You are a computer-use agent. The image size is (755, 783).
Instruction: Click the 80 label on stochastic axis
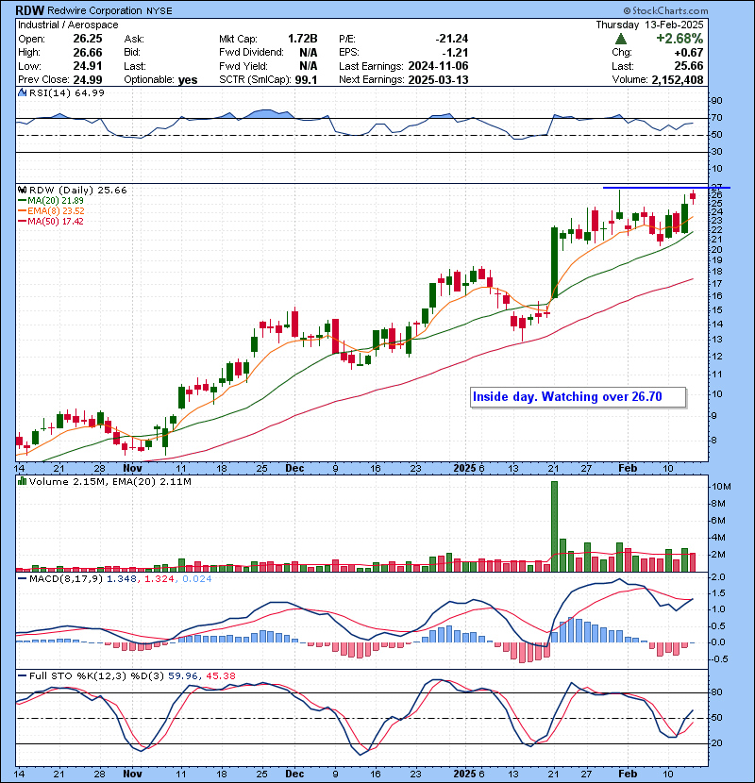pos(716,692)
